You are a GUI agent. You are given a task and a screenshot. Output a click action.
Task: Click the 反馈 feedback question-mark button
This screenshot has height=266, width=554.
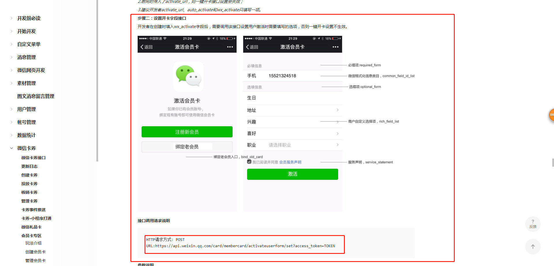coord(533,224)
